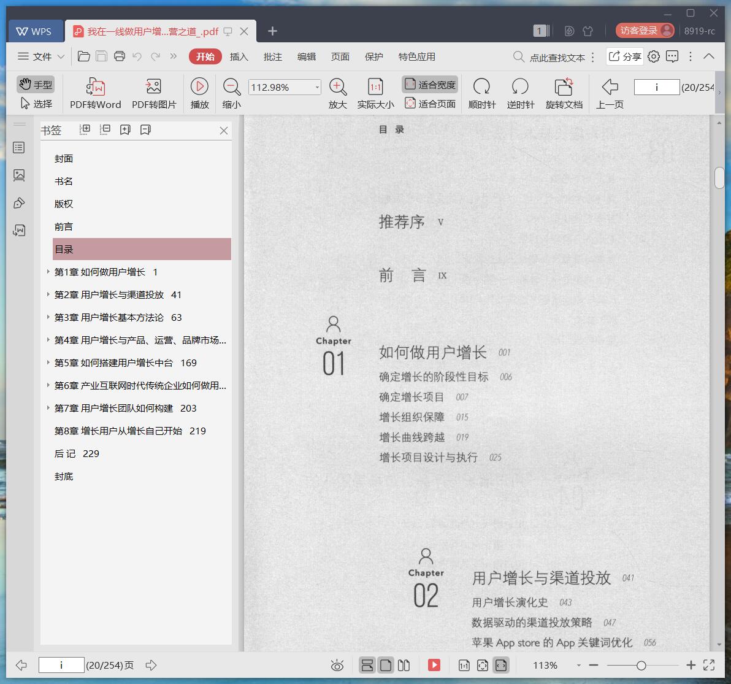Expand 第5章 如何搭建用户增长中台 bookmark
The height and width of the screenshot is (684, 731).
point(48,363)
